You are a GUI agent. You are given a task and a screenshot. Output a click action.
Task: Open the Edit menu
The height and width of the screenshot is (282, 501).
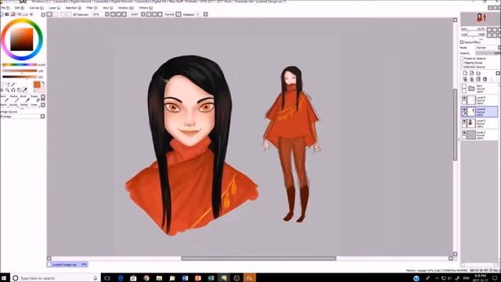click(x=19, y=8)
